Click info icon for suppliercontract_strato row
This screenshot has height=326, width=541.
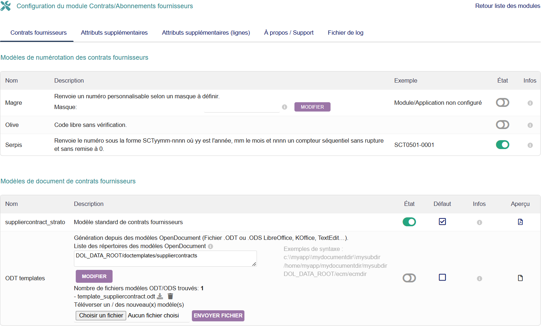pyautogui.click(x=479, y=222)
